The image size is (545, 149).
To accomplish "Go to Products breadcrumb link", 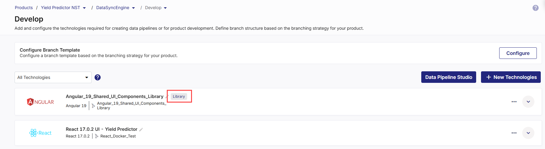I will tap(24, 8).
